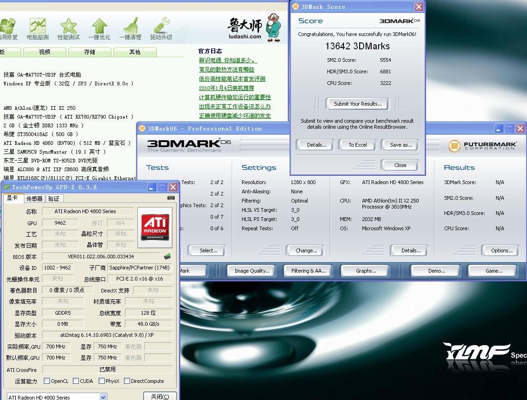The image size is (527, 400).
Task: Expand the ATI Radeon HD 4800 Series dropdown
Action: pos(103,397)
